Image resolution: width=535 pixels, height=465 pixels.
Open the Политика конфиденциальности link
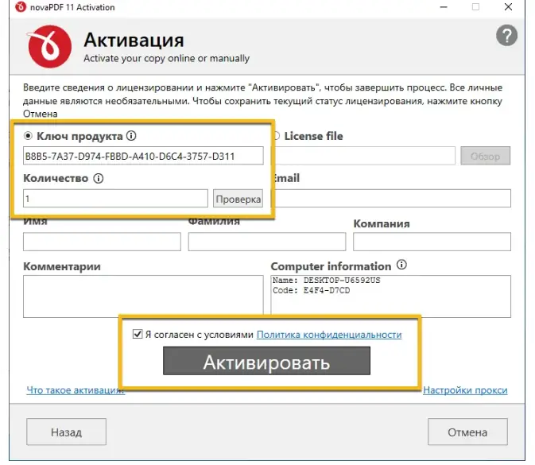point(329,335)
